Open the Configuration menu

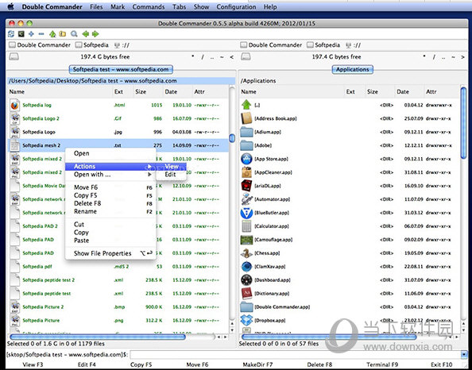(x=236, y=6)
